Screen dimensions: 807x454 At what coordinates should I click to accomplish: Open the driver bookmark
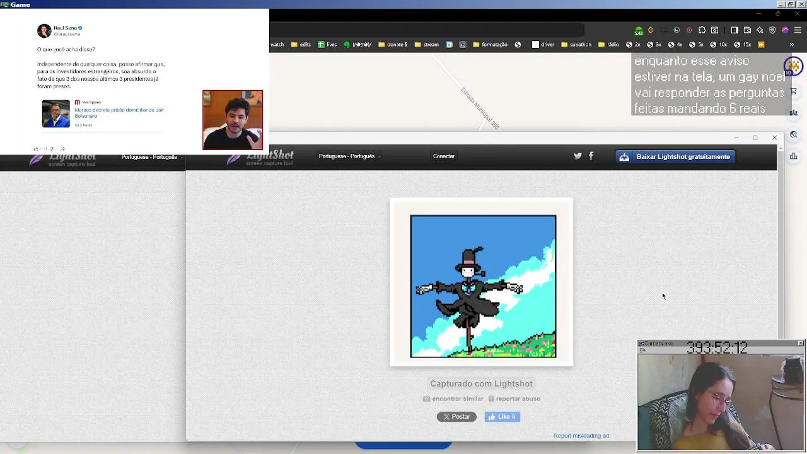click(x=543, y=45)
